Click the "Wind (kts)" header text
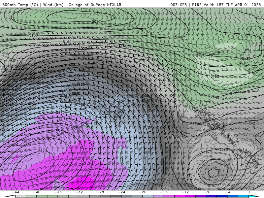This screenshot has height=198, width=264. (53, 5)
